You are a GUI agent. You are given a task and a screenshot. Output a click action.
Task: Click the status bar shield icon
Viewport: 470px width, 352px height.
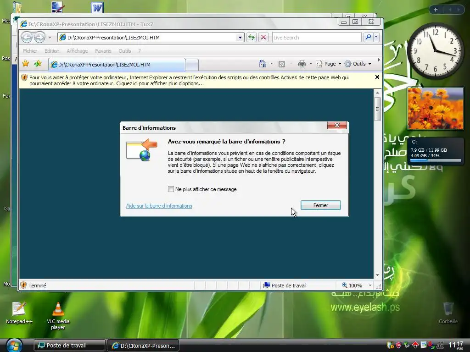tap(24, 285)
